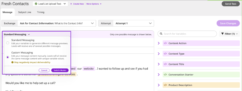The image size is (242, 91).
Task: Switch to the Subject Line tab
Action: (25, 12)
